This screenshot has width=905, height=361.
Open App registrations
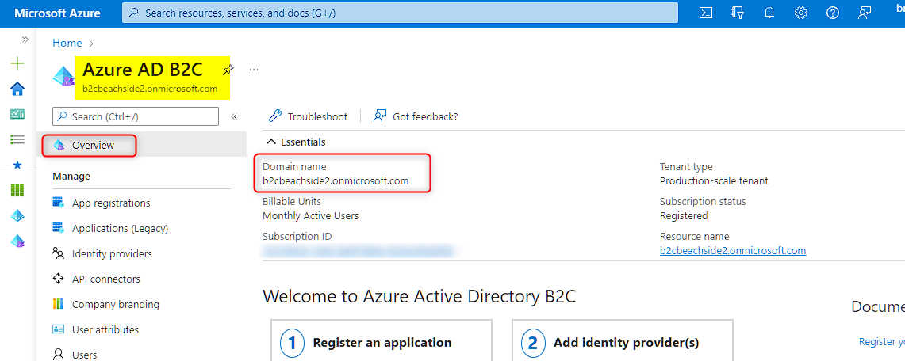click(111, 203)
